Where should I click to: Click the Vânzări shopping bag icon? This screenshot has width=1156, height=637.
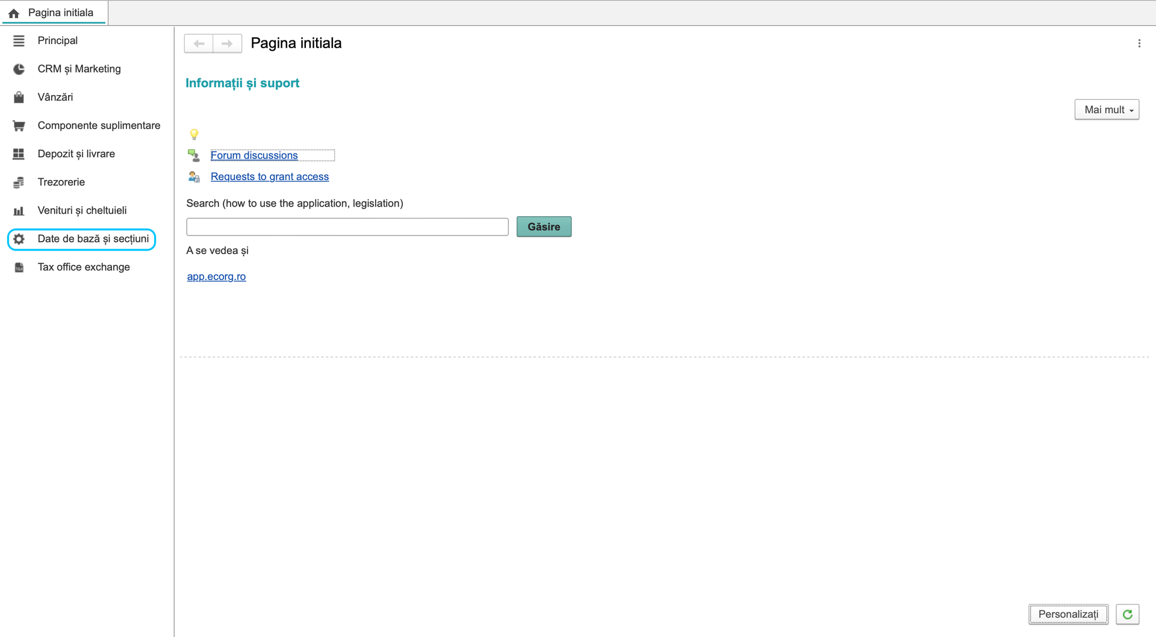point(19,97)
